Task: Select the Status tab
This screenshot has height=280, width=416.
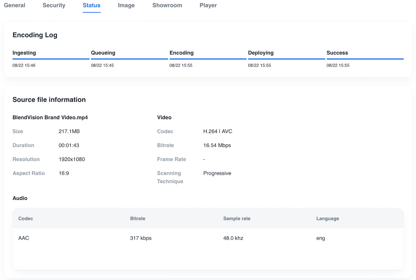Action: pyautogui.click(x=91, y=5)
